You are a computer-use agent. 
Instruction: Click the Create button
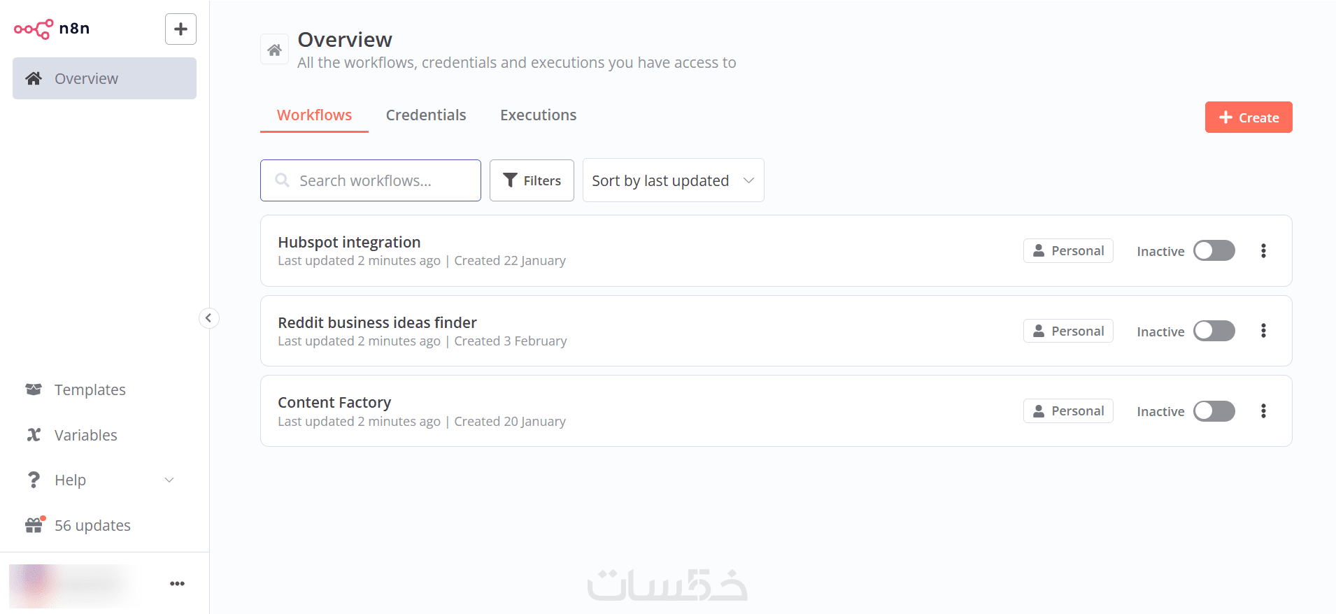[1248, 117]
